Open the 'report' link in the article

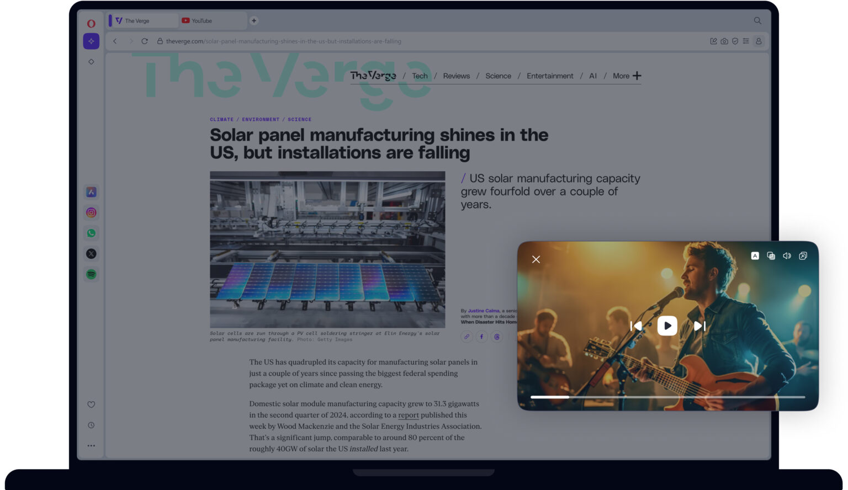[409, 415]
